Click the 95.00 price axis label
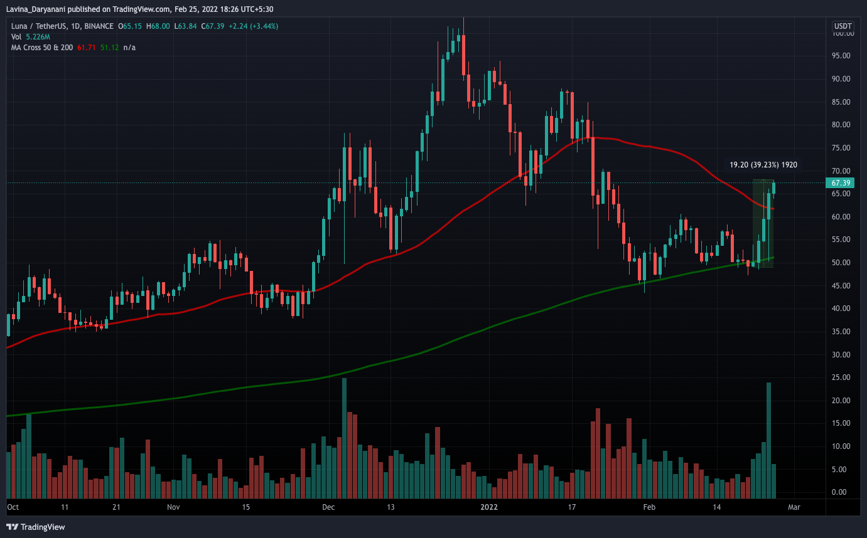 841,56
